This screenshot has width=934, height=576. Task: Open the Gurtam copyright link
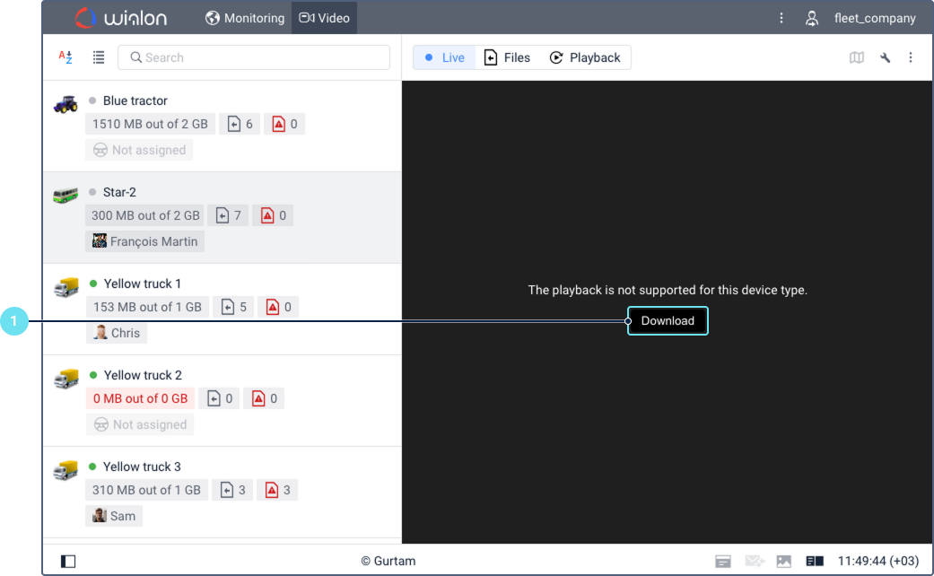(x=388, y=561)
